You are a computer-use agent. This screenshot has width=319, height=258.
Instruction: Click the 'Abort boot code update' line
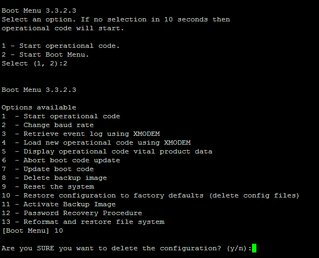(x=61, y=160)
